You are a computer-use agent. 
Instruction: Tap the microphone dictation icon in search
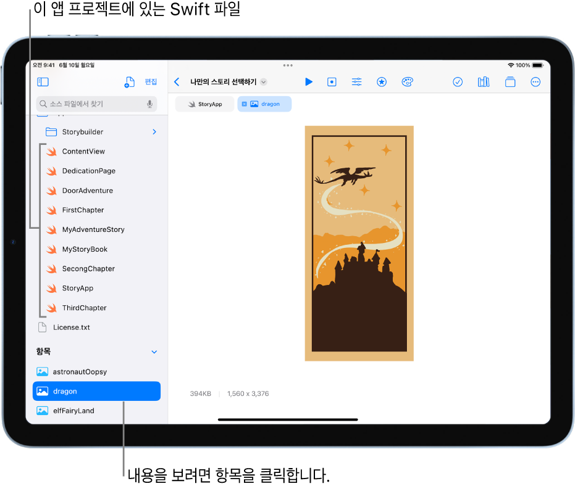pos(149,104)
